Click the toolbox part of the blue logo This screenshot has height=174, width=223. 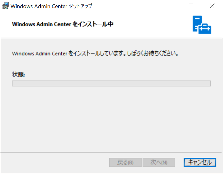(x=205, y=29)
